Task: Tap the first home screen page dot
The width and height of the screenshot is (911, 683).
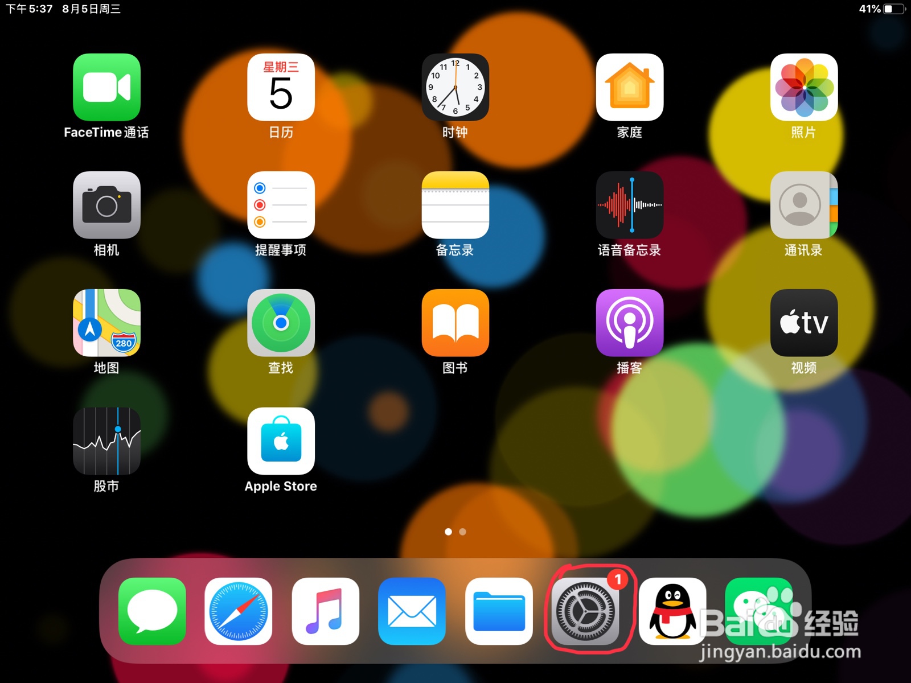Action: (448, 532)
